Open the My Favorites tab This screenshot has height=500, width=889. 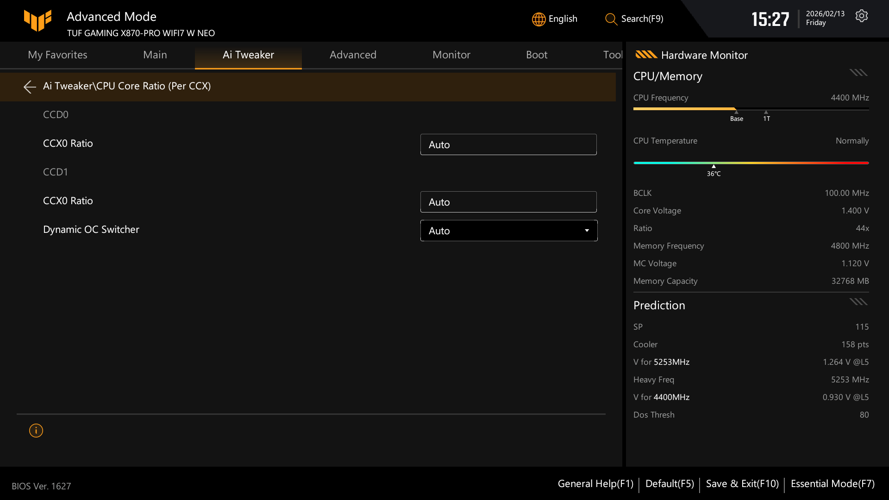[x=57, y=55]
